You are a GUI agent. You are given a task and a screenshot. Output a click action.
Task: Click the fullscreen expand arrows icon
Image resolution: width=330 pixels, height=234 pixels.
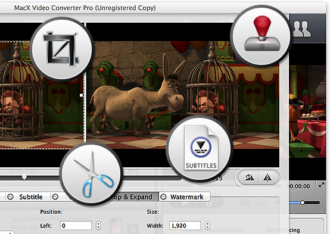pyautogui.click(x=322, y=185)
